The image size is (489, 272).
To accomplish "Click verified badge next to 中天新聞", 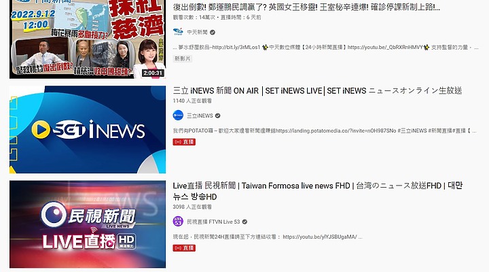I will tap(213, 32).
